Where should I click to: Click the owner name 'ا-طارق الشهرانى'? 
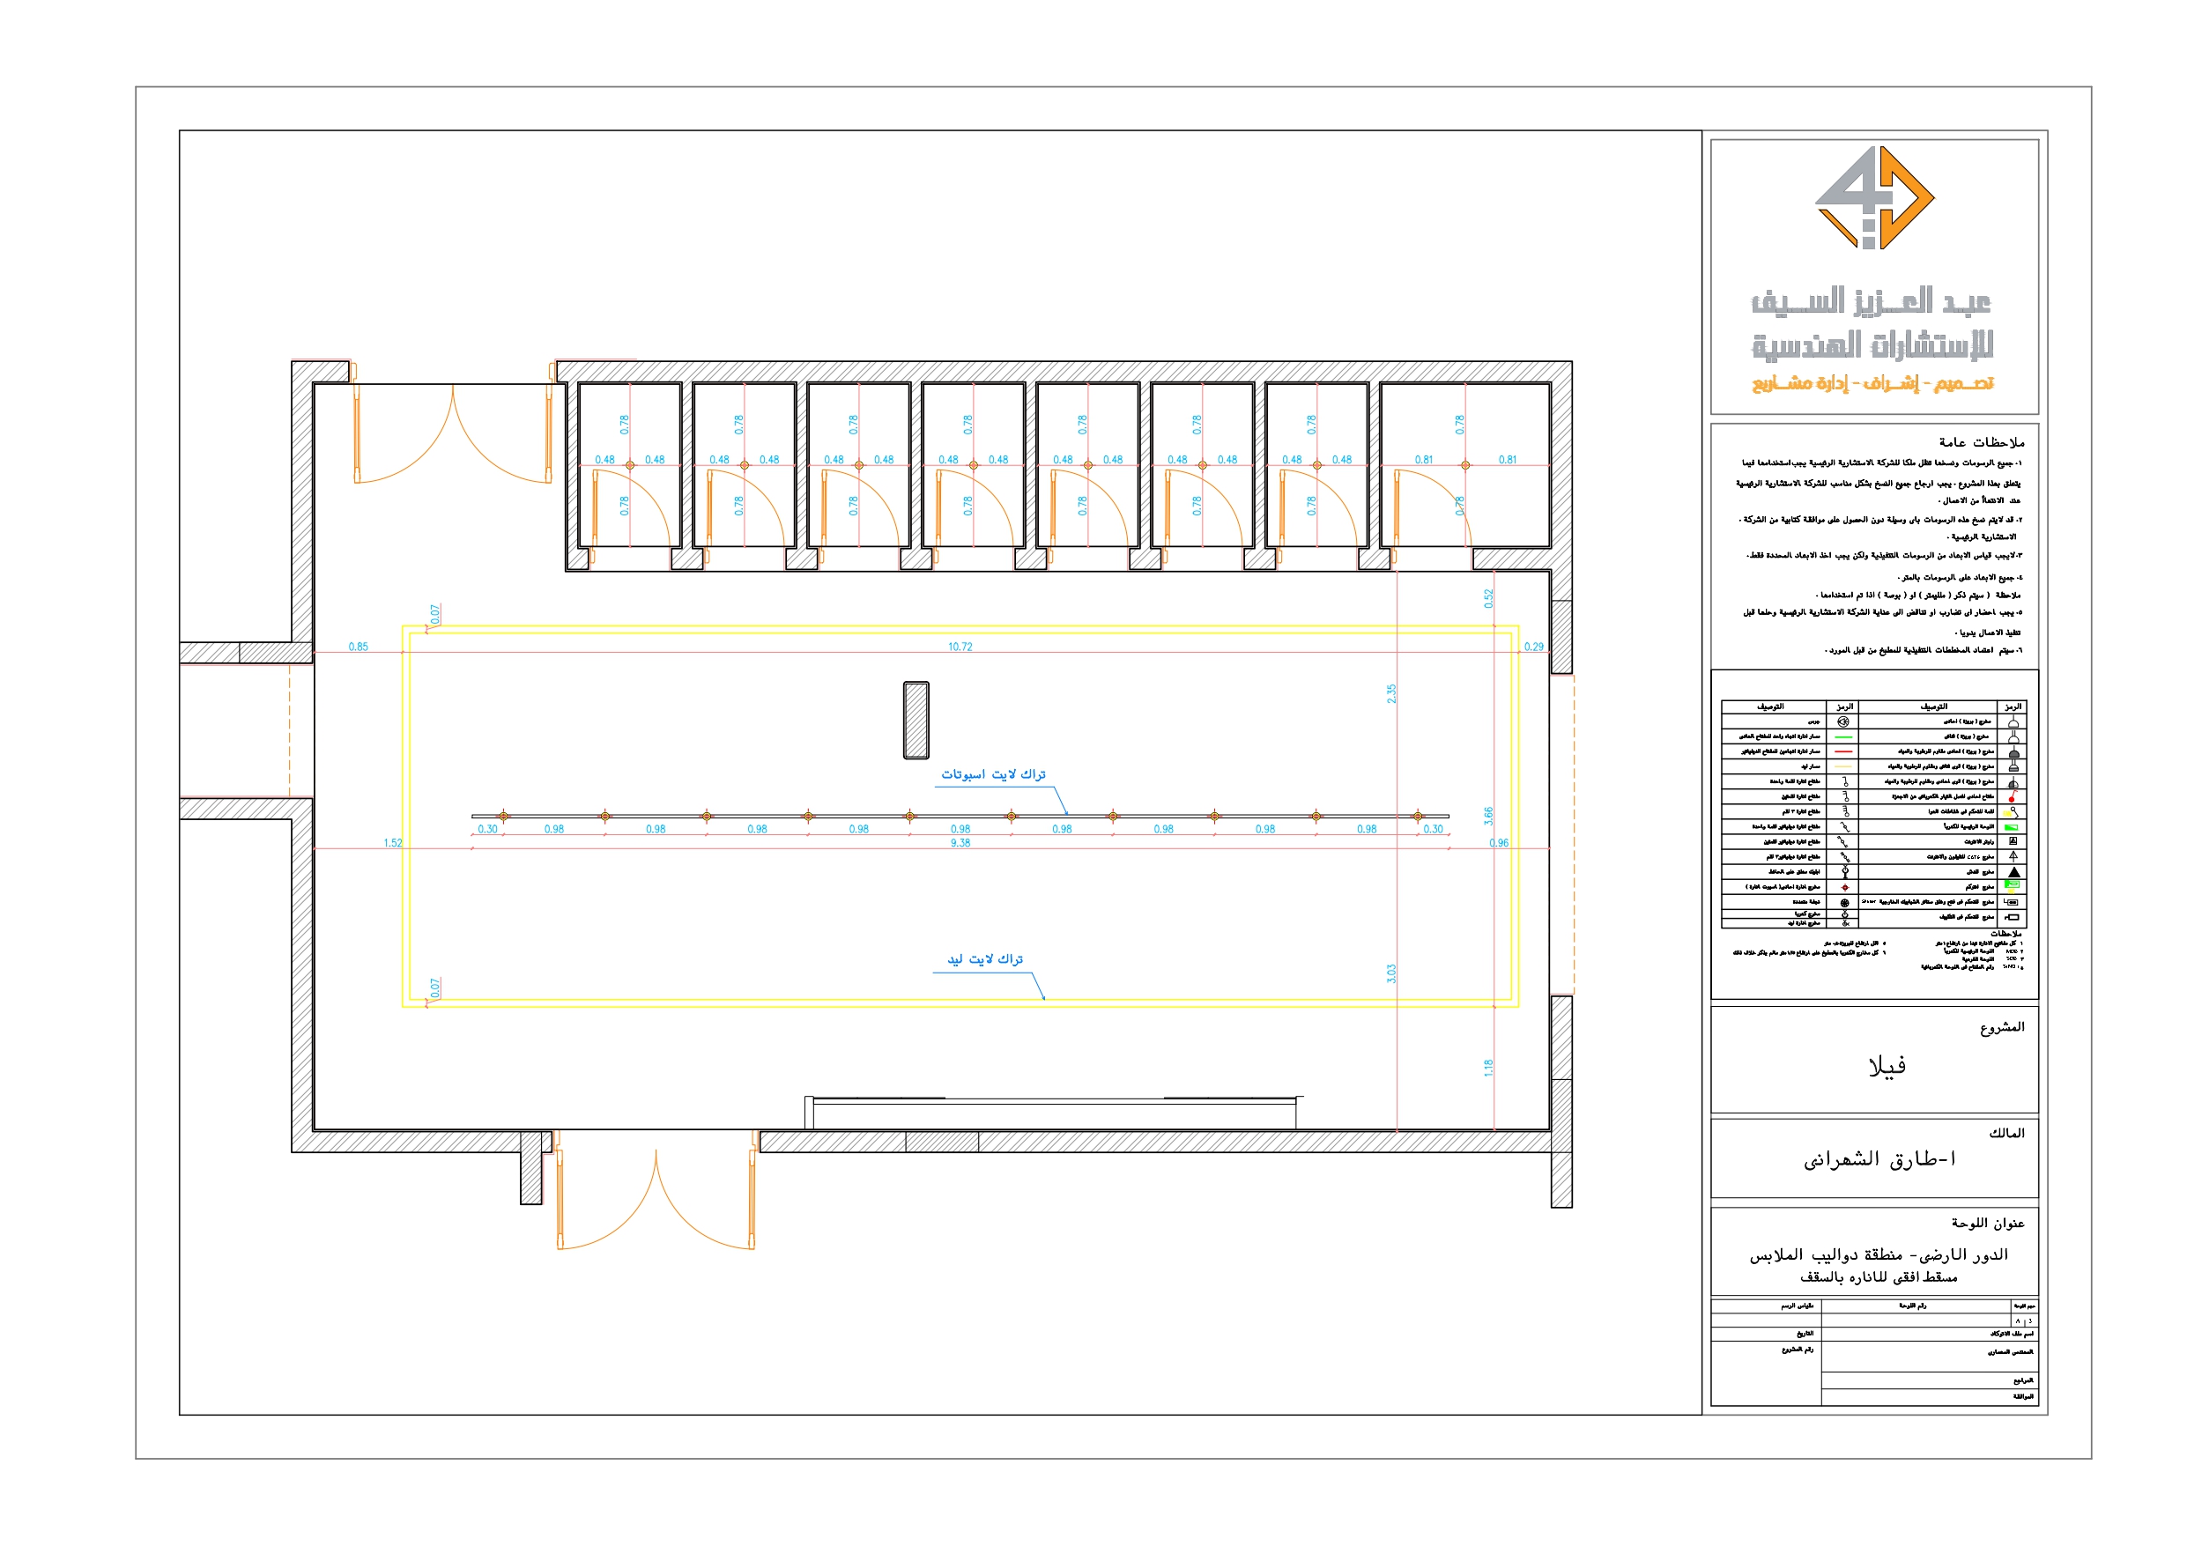click(x=1879, y=1159)
